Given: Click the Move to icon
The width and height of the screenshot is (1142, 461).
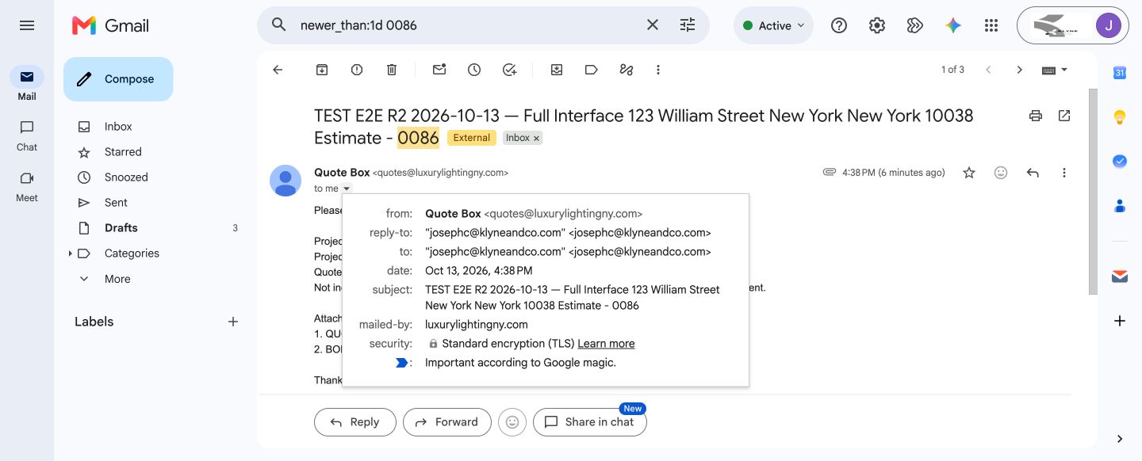Looking at the screenshot, I should (x=557, y=70).
